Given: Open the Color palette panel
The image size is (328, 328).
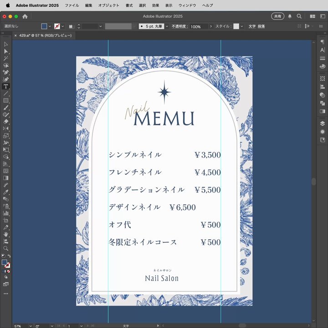Looking at the screenshot, I should pyautogui.click(x=323, y=67).
